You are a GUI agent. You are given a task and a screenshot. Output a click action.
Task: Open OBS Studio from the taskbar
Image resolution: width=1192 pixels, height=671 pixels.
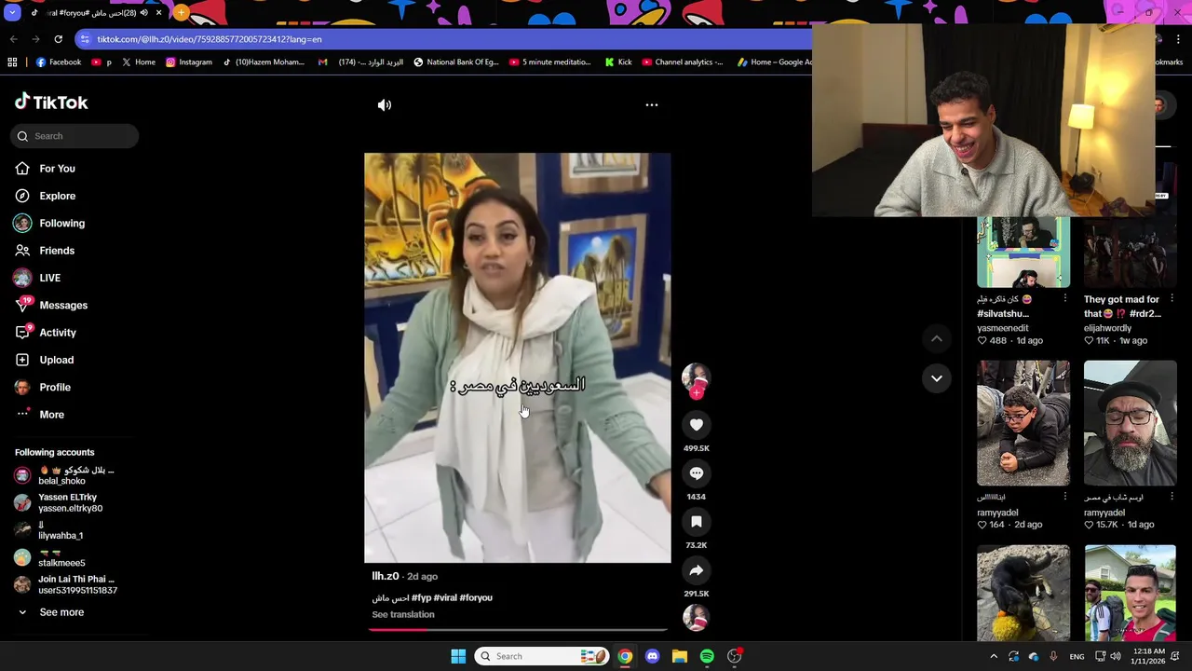(735, 656)
